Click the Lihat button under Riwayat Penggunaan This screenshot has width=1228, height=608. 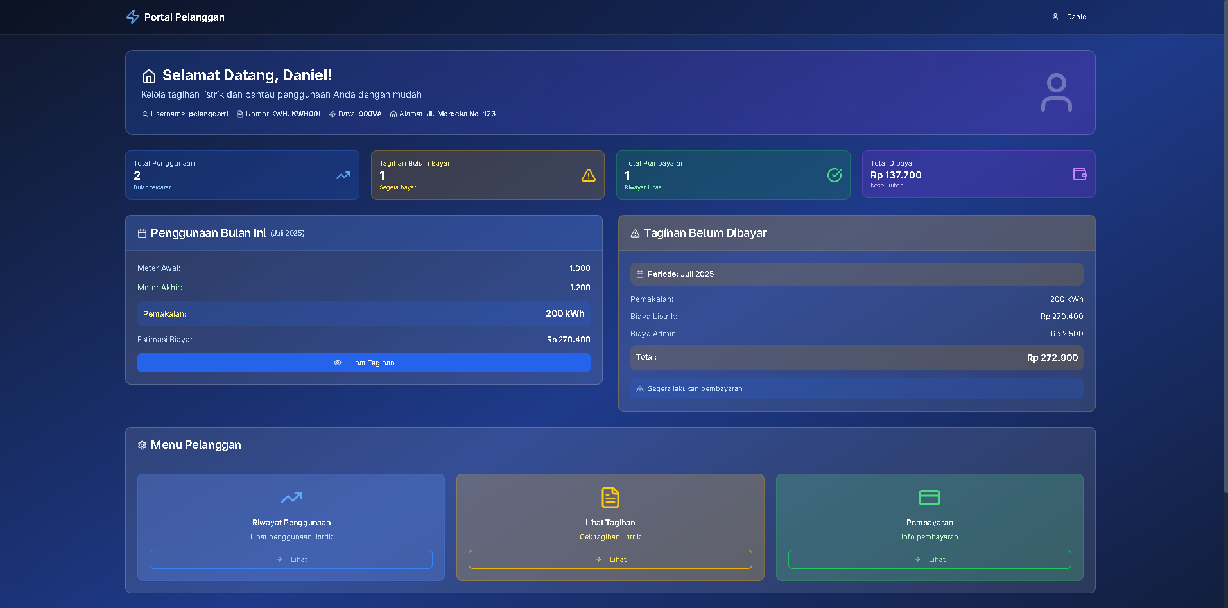(x=291, y=559)
